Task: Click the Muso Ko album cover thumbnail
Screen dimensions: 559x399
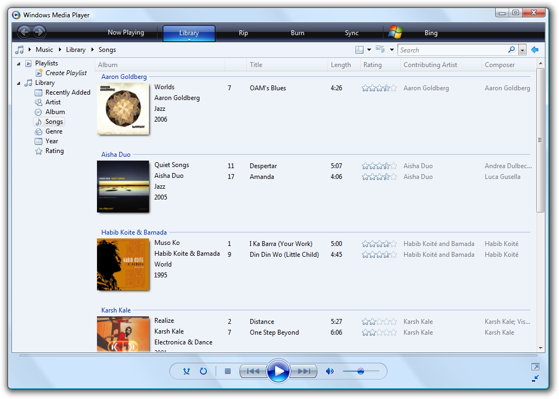Action: pyautogui.click(x=123, y=264)
